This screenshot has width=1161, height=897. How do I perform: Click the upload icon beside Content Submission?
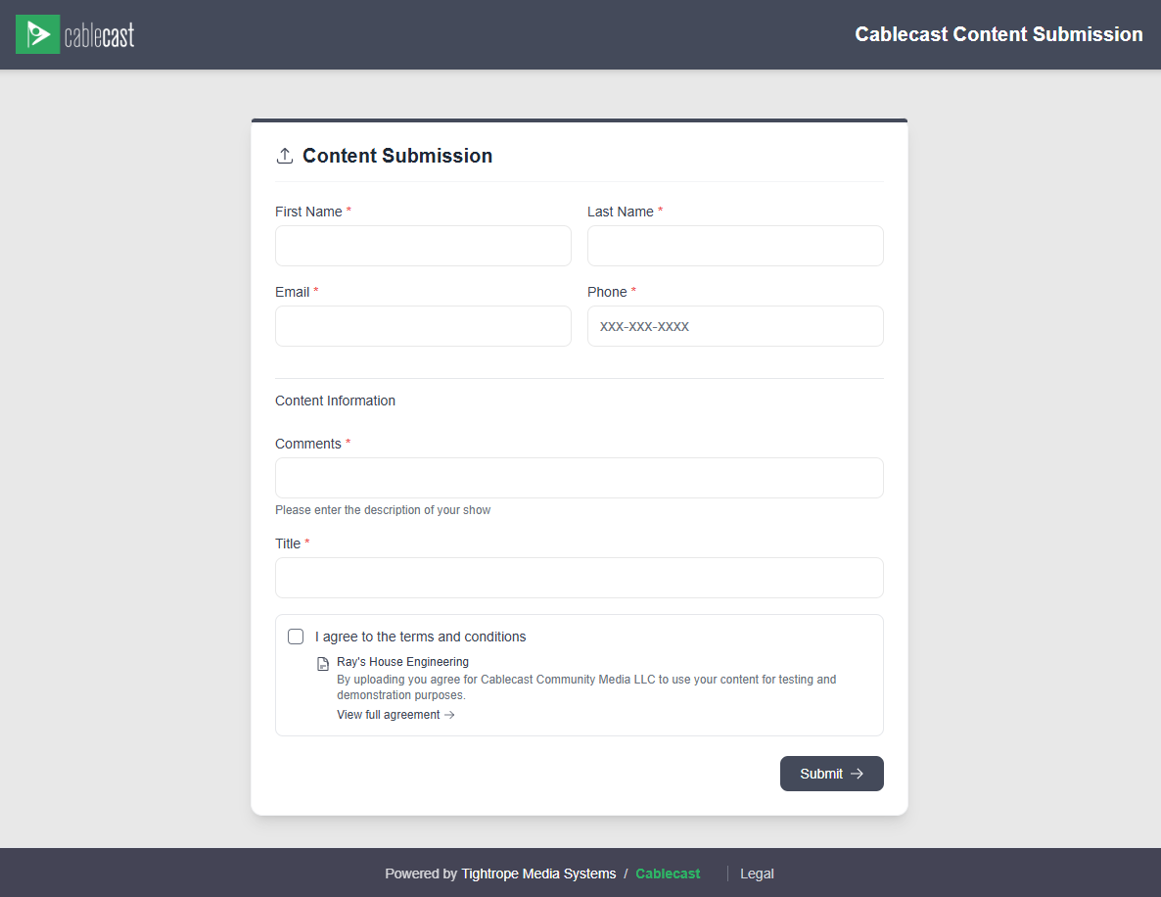(284, 156)
